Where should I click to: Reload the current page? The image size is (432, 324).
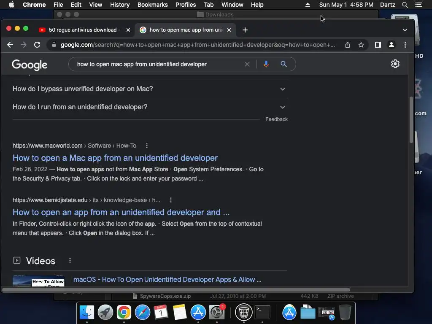click(37, 45)
